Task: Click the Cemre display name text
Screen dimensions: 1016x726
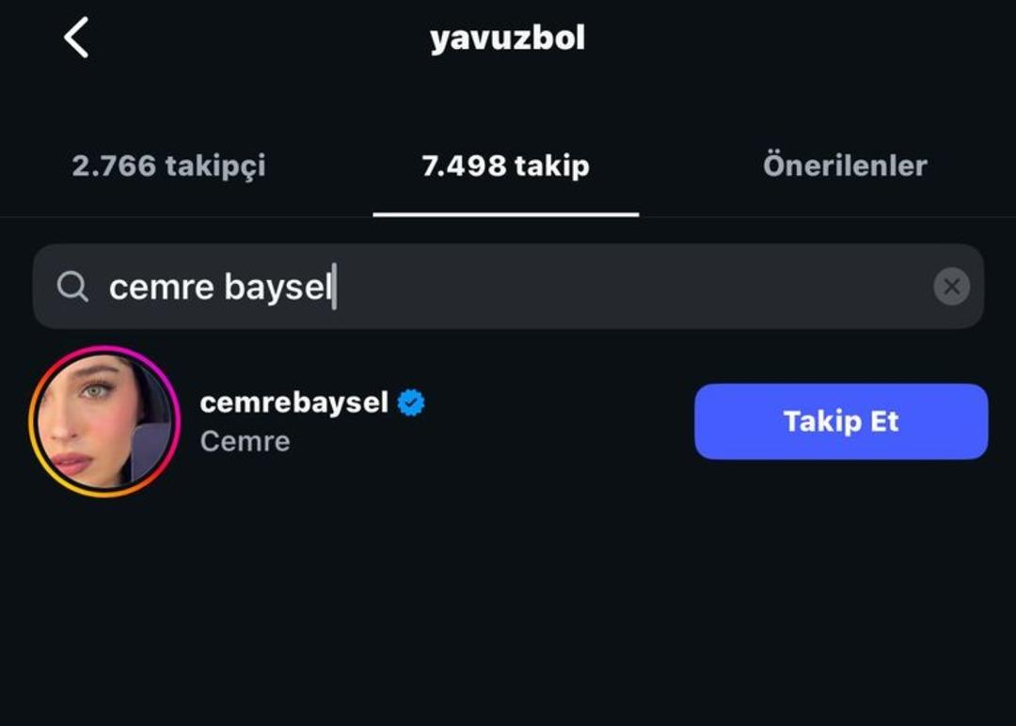Action: [x=244, y=440]
